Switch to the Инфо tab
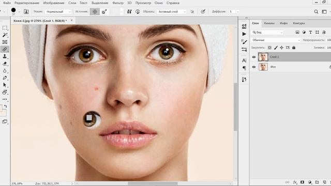This screenshot has height=186, width=331. click(283, 23)
